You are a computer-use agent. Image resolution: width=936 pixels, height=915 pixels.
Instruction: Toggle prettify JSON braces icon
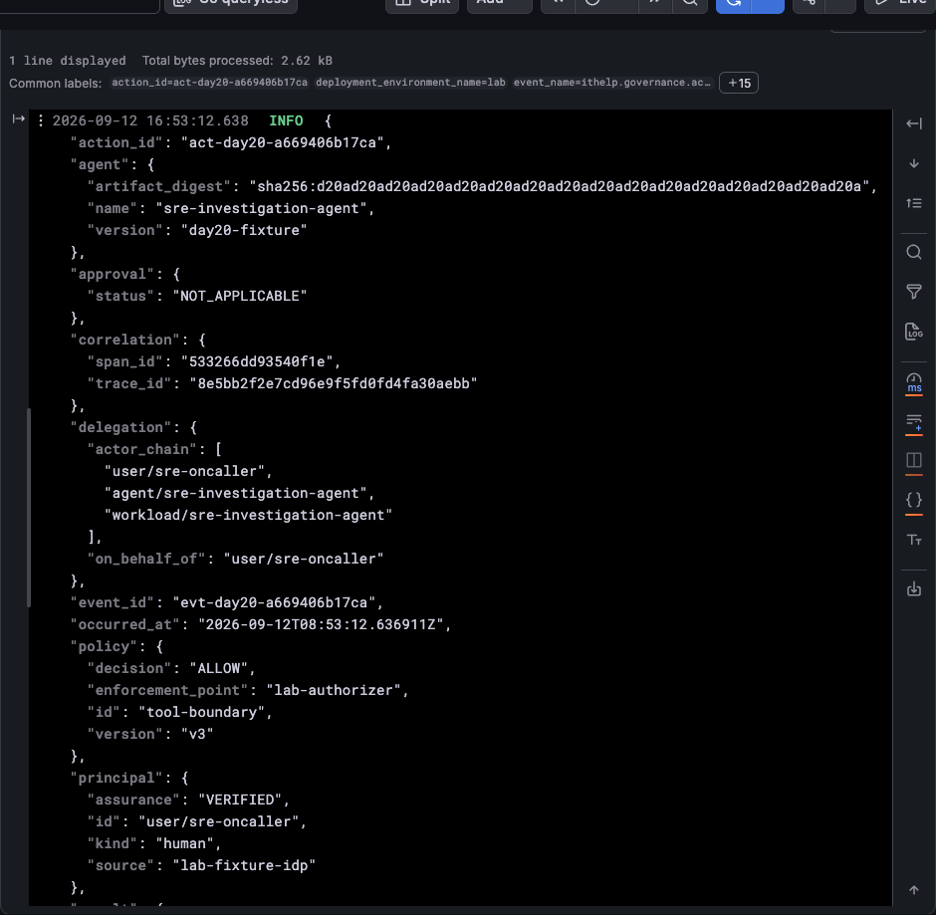click(914, 500)
